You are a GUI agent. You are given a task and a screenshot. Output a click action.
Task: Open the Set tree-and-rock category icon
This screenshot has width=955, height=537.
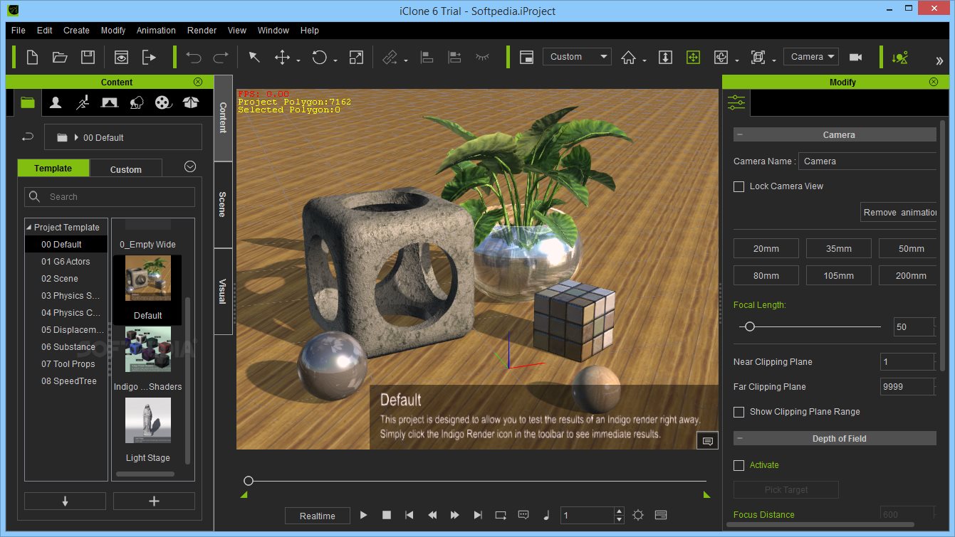[136, 102]
